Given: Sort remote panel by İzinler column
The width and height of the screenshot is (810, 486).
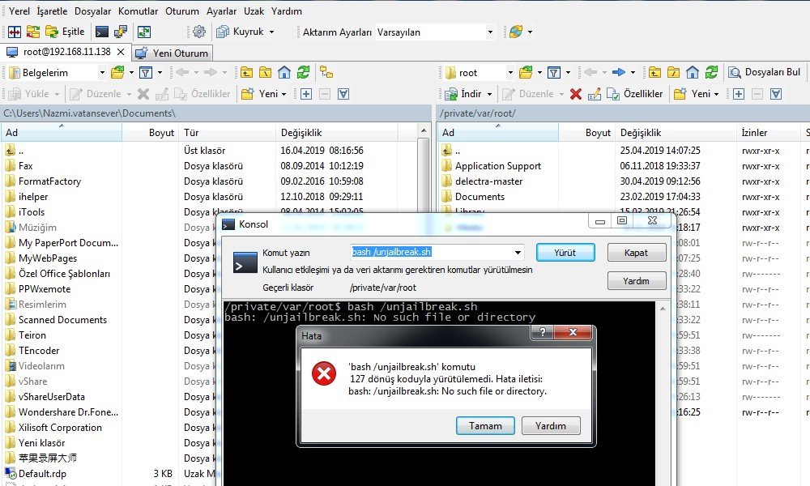Looking at the screenshot, I should 768,133.
